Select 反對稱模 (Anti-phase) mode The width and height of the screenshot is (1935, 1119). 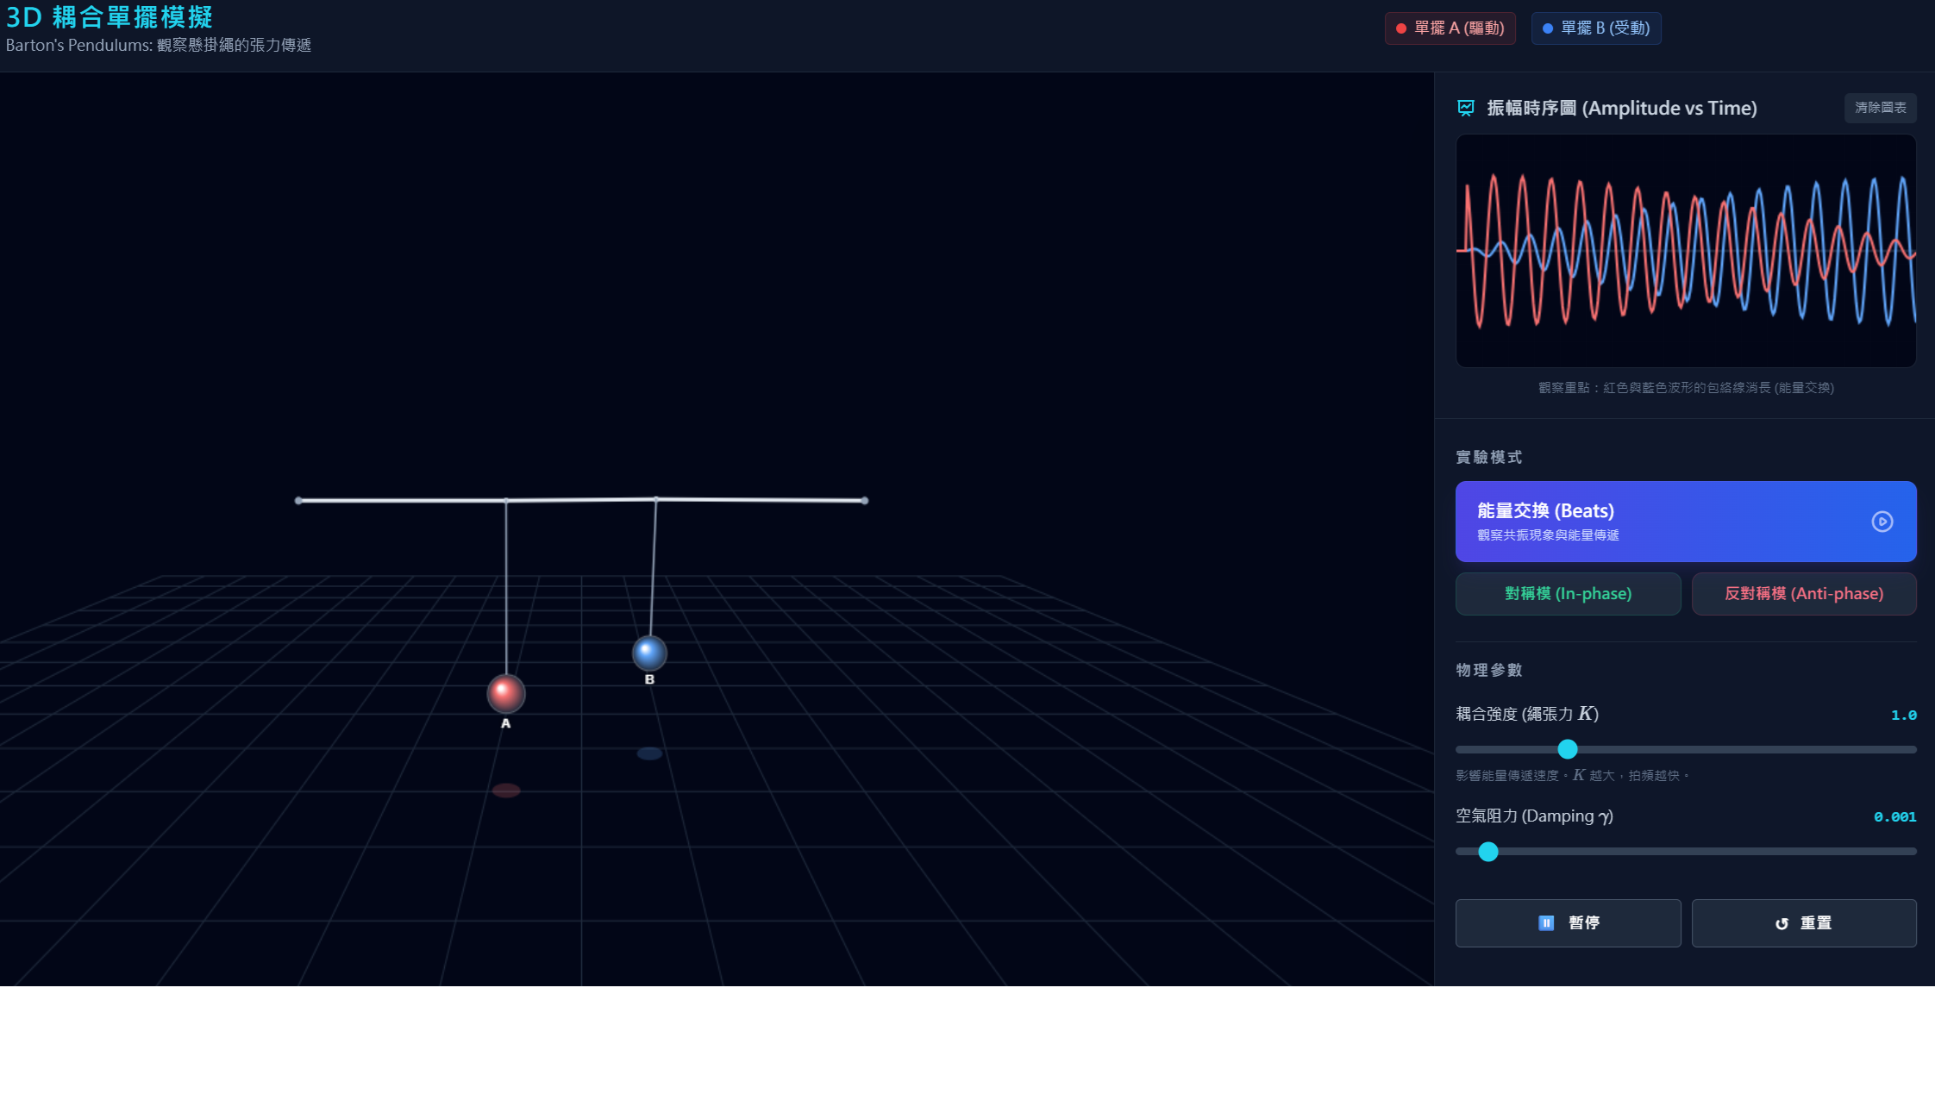[x=1803, y=594]
